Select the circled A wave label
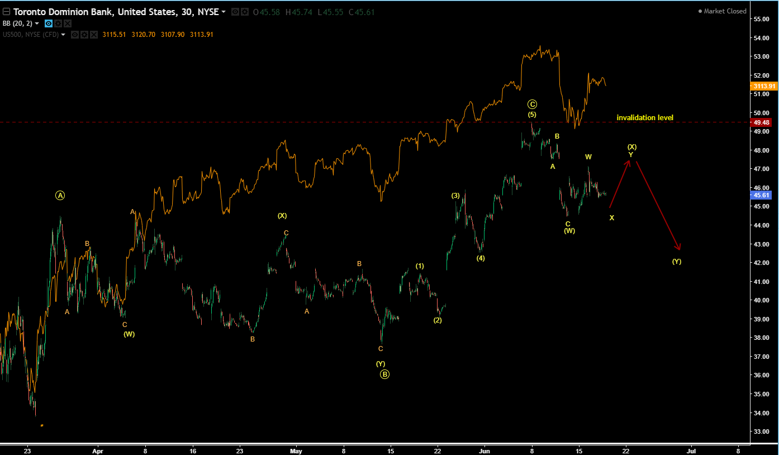 (60, 195)
